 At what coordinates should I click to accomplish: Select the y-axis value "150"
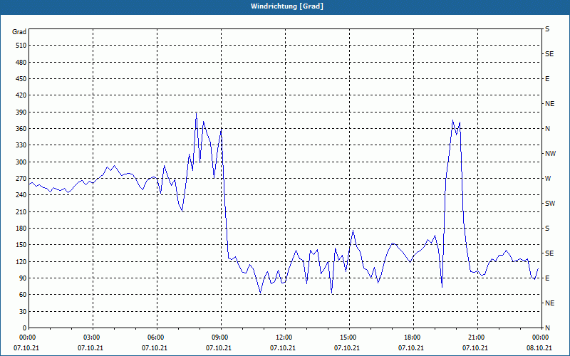pyautogui.click(x=21, y=245)
